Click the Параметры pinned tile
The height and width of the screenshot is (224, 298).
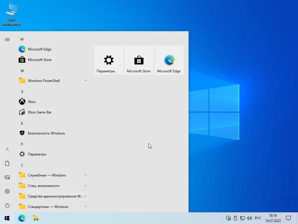pos(109,60)
